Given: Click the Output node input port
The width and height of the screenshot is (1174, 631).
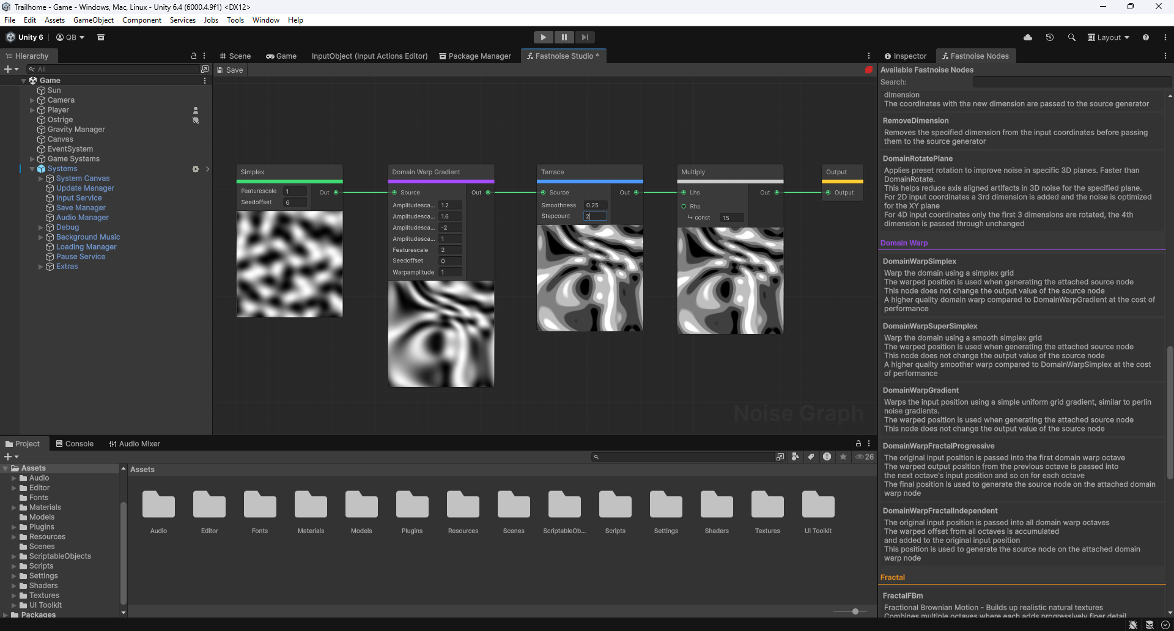Looking at the screenshot, I should click(x=828, y=193).
